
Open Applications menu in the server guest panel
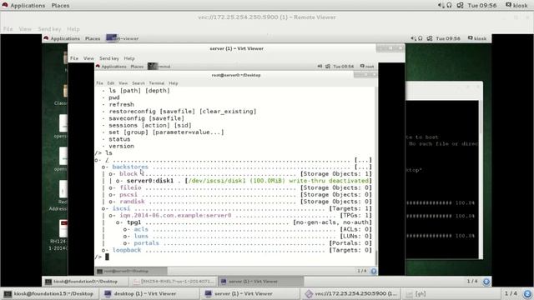(x=113, y=67)
